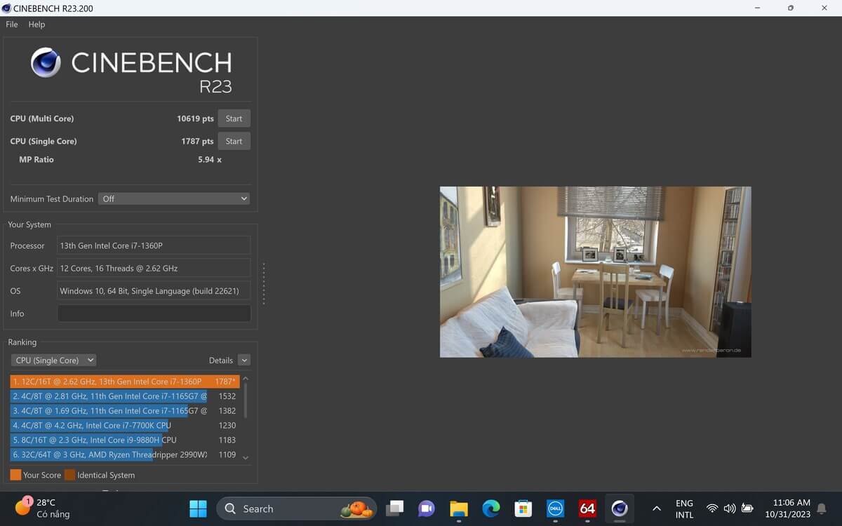Click the speaker volume icon

(x=730, y=508)
